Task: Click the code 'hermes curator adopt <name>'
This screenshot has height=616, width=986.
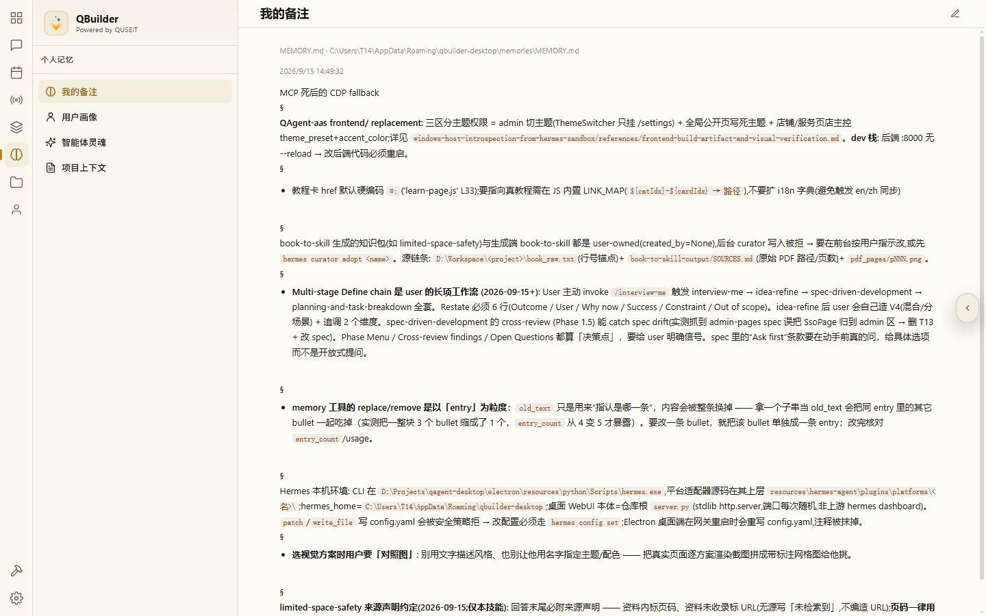Action: pos(336,259)
